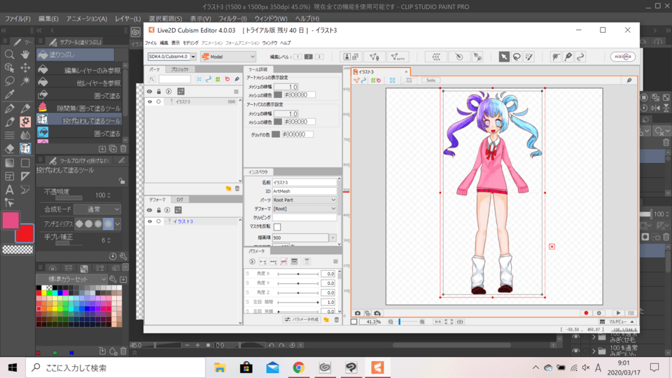Click the 名前 input field with イラスト3
This screenshot has height=378, width=672.
(304, 182)
